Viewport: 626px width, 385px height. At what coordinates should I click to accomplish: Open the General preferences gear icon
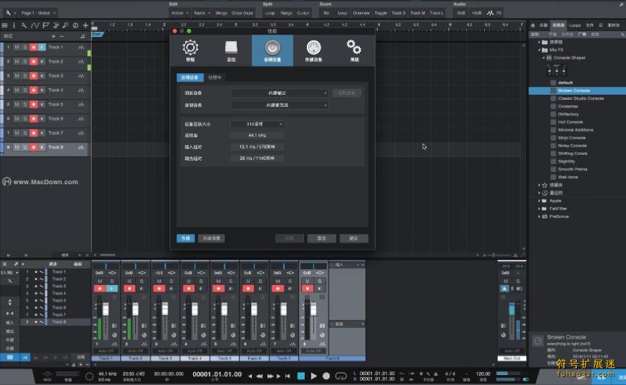click(x=190, y=48)
